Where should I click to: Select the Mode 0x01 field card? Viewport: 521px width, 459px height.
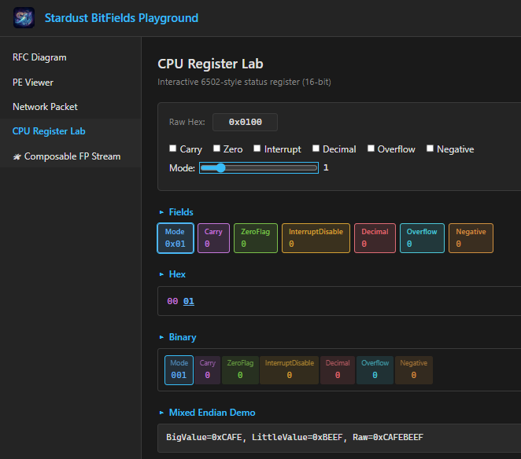tap(176, 238)
